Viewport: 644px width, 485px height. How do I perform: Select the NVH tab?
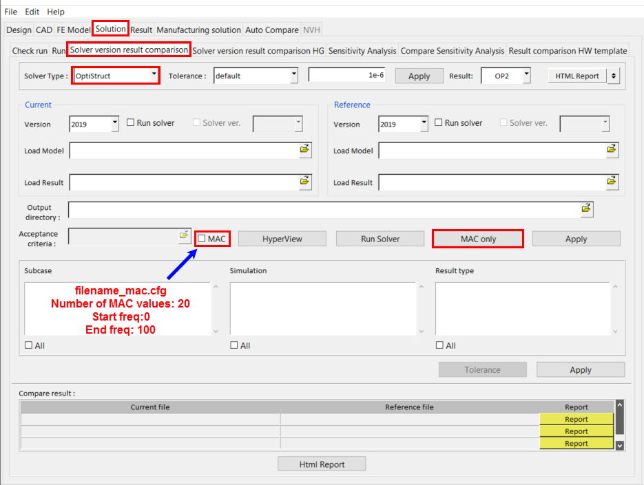pos(311,30)
